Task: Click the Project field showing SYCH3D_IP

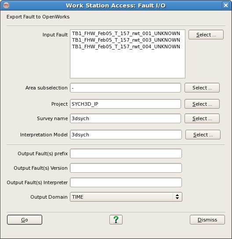Action: [125, 104]
